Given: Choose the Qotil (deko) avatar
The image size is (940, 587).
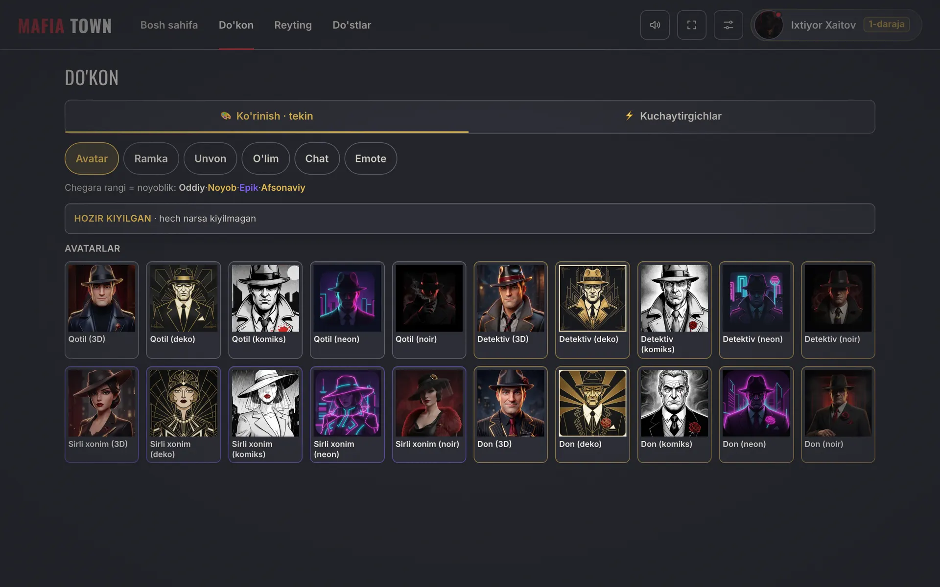Looking at the screenshot, I should (184, 310).
